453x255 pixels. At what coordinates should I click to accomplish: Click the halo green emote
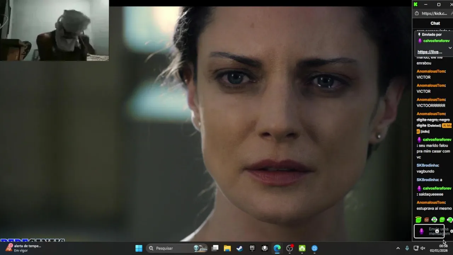pos(419,220)
